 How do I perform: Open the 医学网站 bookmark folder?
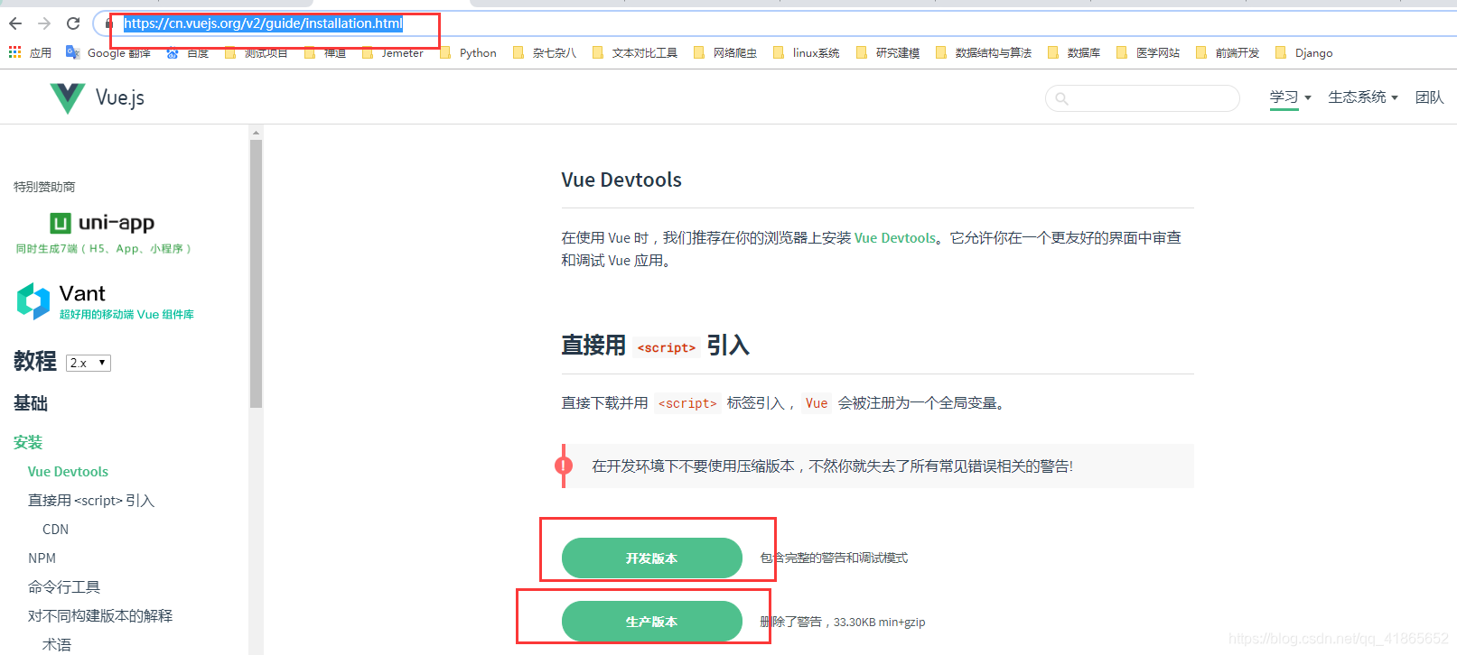(x=1147, y=53)
